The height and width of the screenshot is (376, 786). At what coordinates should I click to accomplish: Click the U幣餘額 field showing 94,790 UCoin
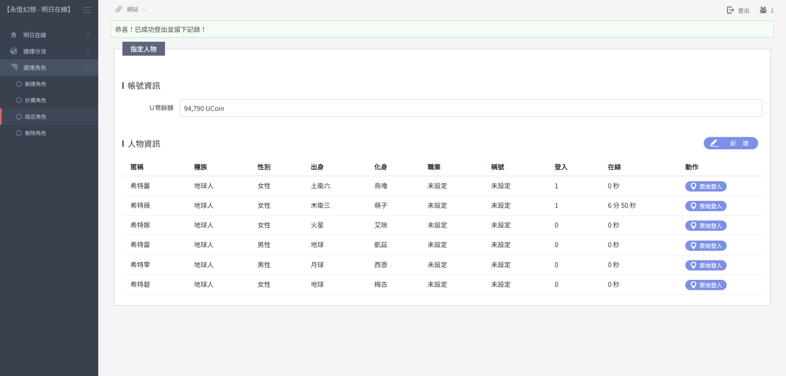470,108
